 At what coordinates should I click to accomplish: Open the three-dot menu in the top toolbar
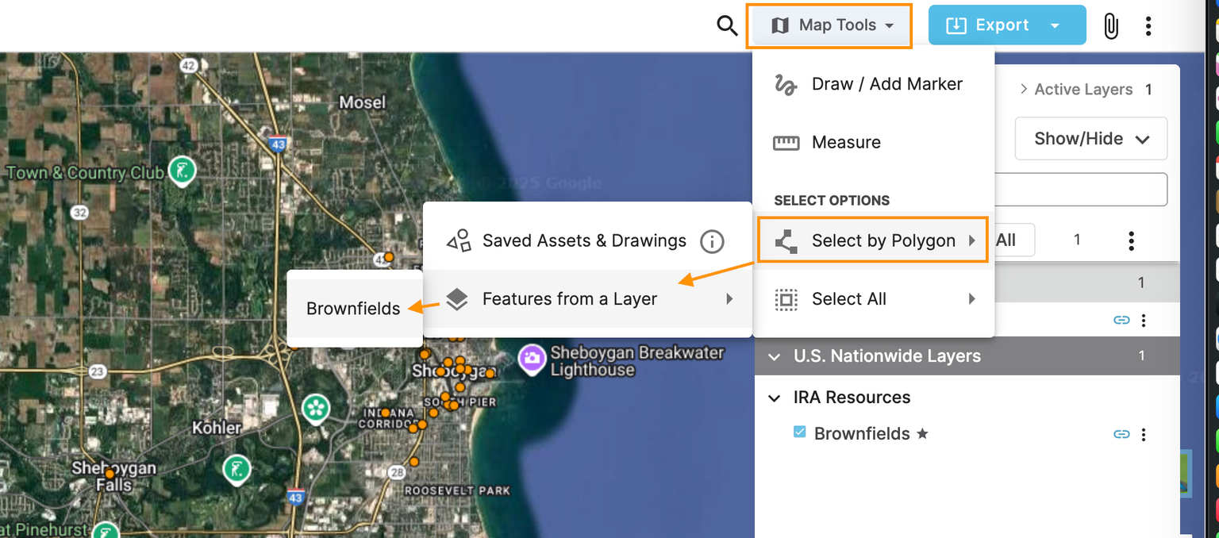[x=1148, y=25]
